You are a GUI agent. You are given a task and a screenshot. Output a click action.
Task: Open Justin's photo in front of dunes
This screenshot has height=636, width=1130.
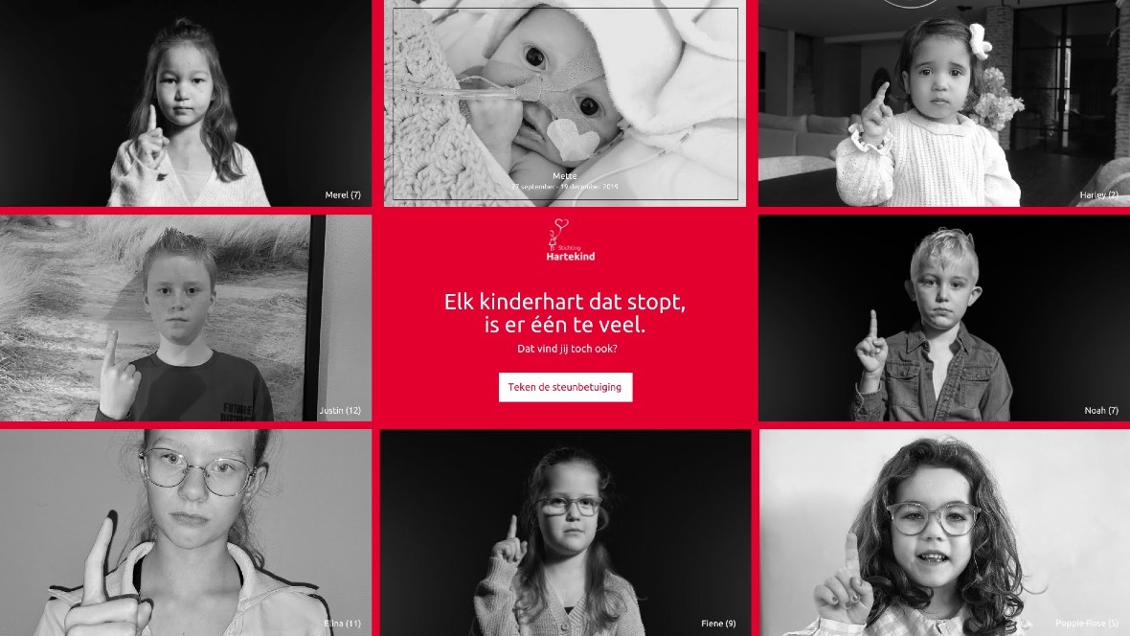pyautogui.click(x=186, y=318)
